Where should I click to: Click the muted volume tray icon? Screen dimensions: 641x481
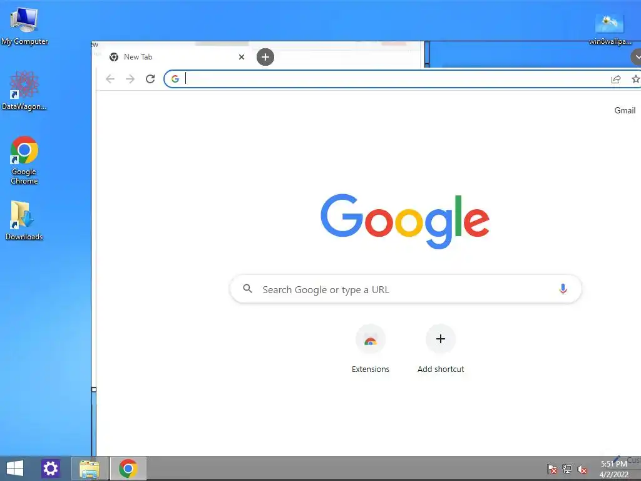(582, 469)
